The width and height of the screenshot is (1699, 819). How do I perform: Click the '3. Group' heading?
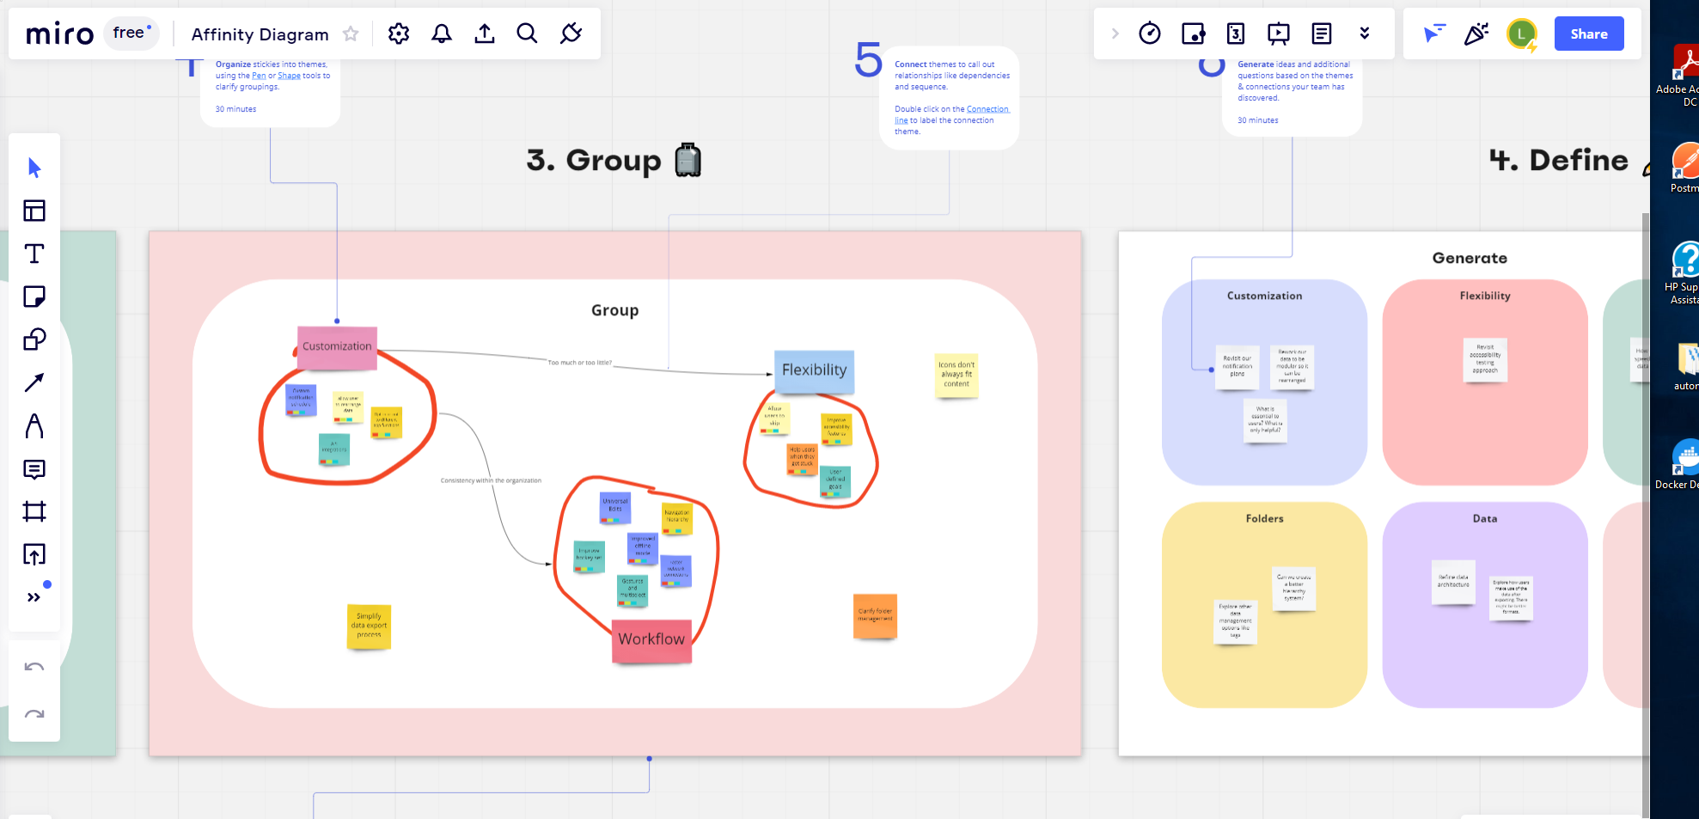tap(594, 161)
